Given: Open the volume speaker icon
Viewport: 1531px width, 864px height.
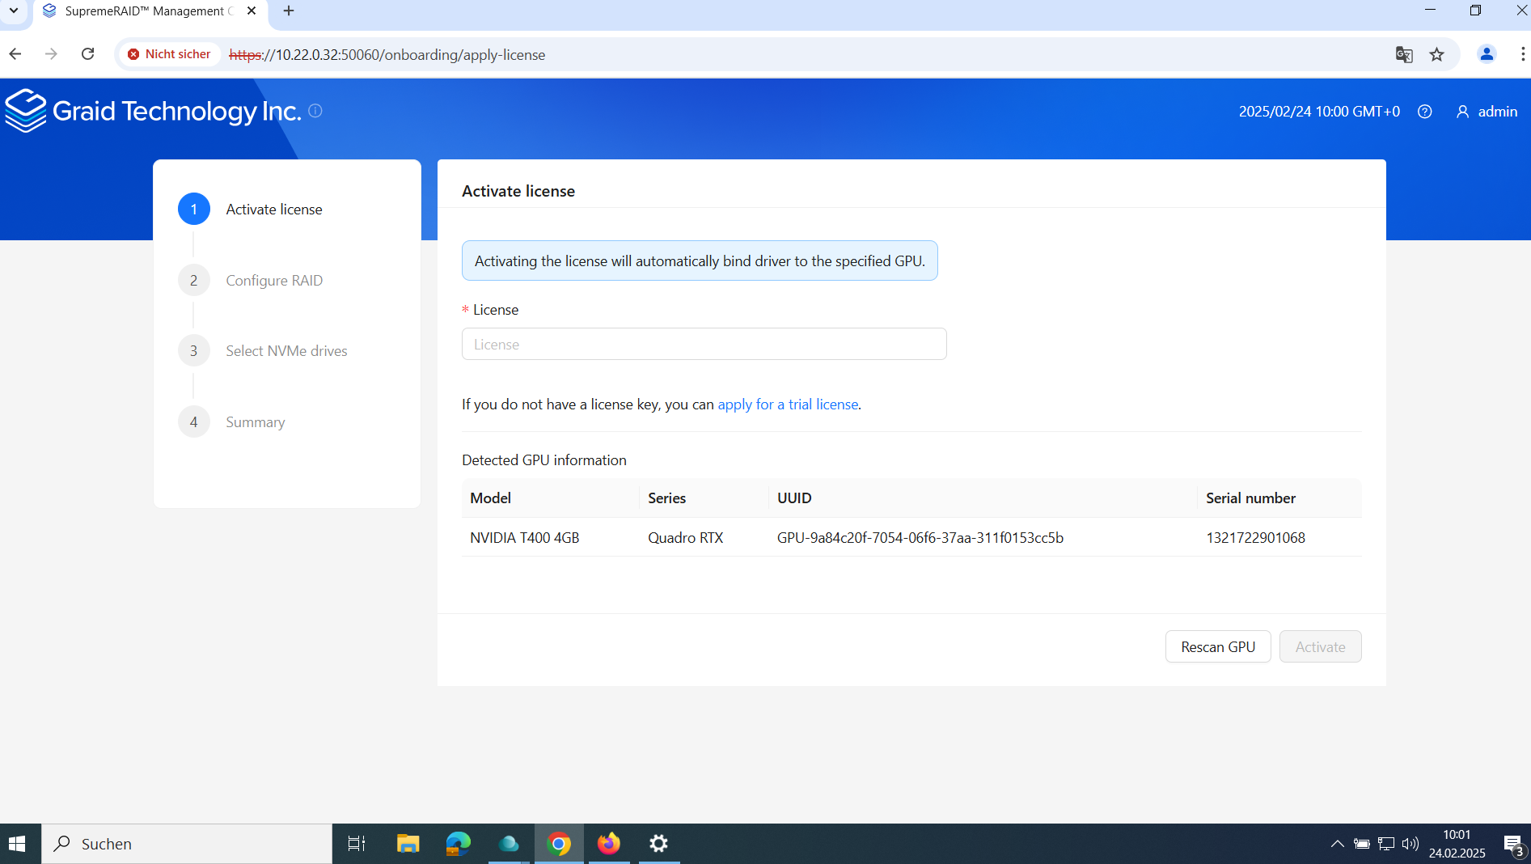Looking at the screenshot, I should pos(1410,844).
